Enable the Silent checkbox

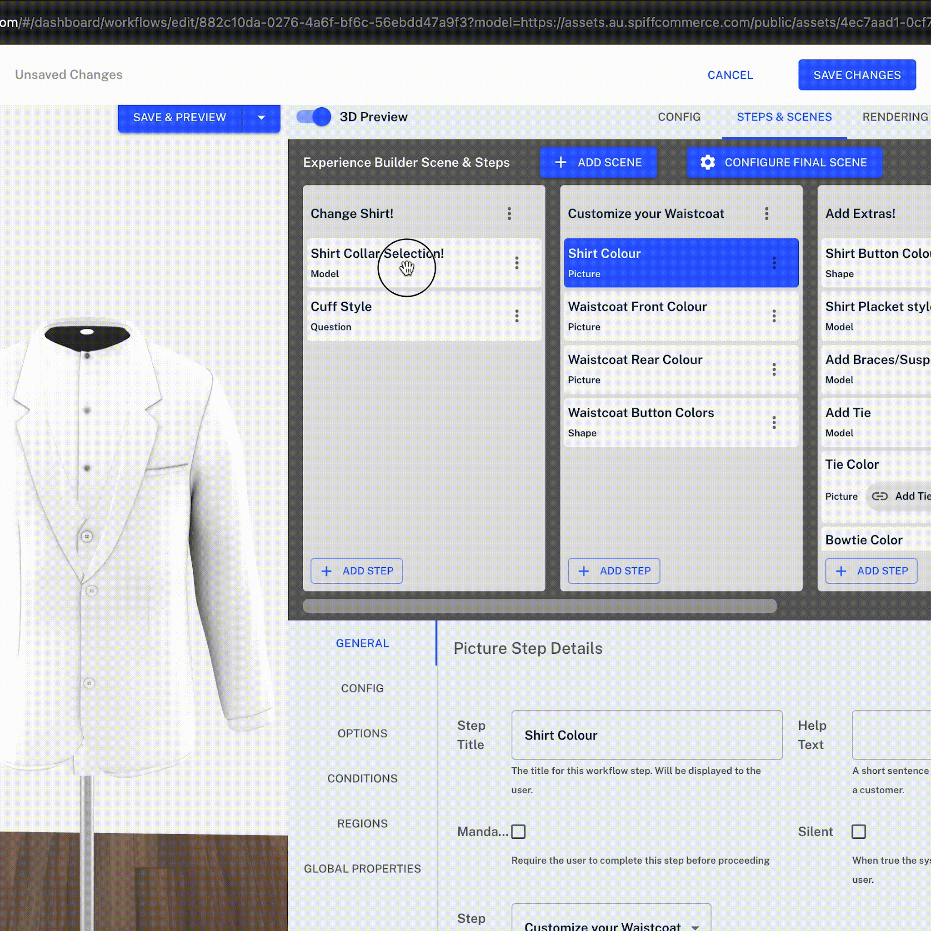click(x=858, y=831)
